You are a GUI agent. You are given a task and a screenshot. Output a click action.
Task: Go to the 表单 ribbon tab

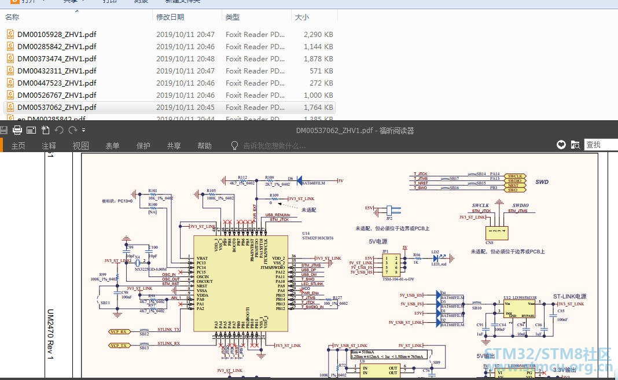[x=112, y=146]
